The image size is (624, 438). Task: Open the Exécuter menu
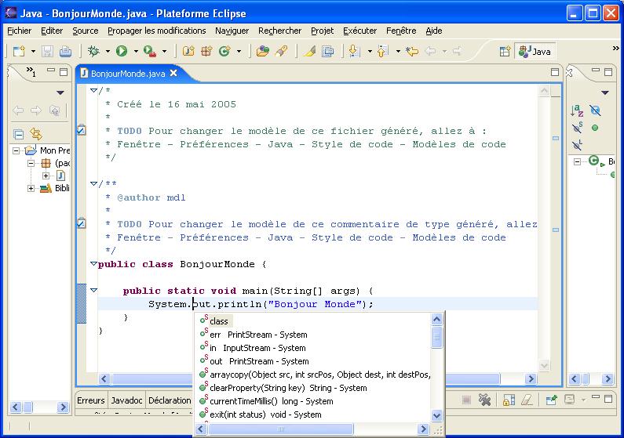click(x=359, y=31)
